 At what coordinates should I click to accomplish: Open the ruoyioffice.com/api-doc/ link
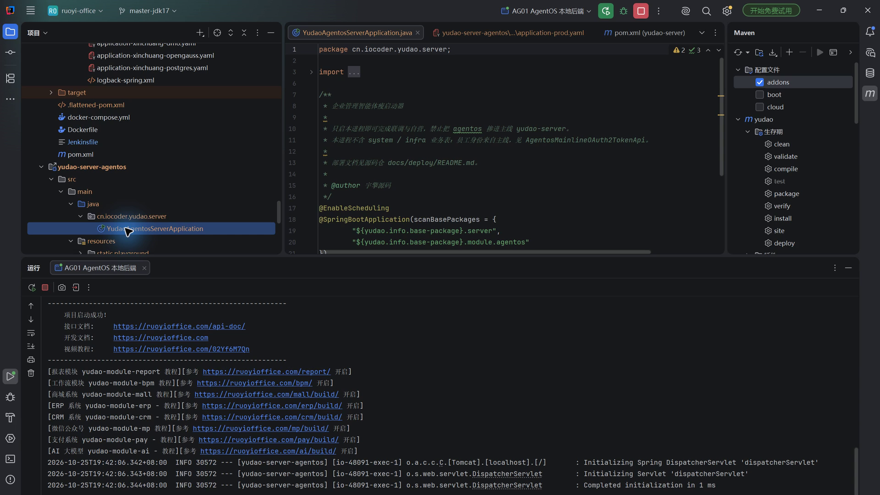[x=179, y=326]
